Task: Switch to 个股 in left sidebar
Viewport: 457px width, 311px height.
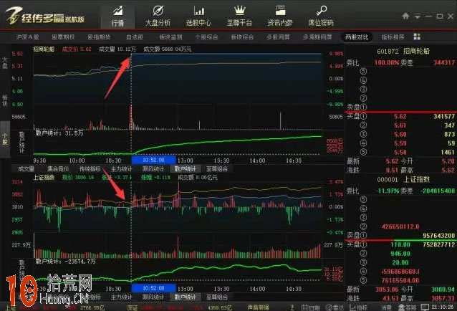Action: click(x=5, y=139)
